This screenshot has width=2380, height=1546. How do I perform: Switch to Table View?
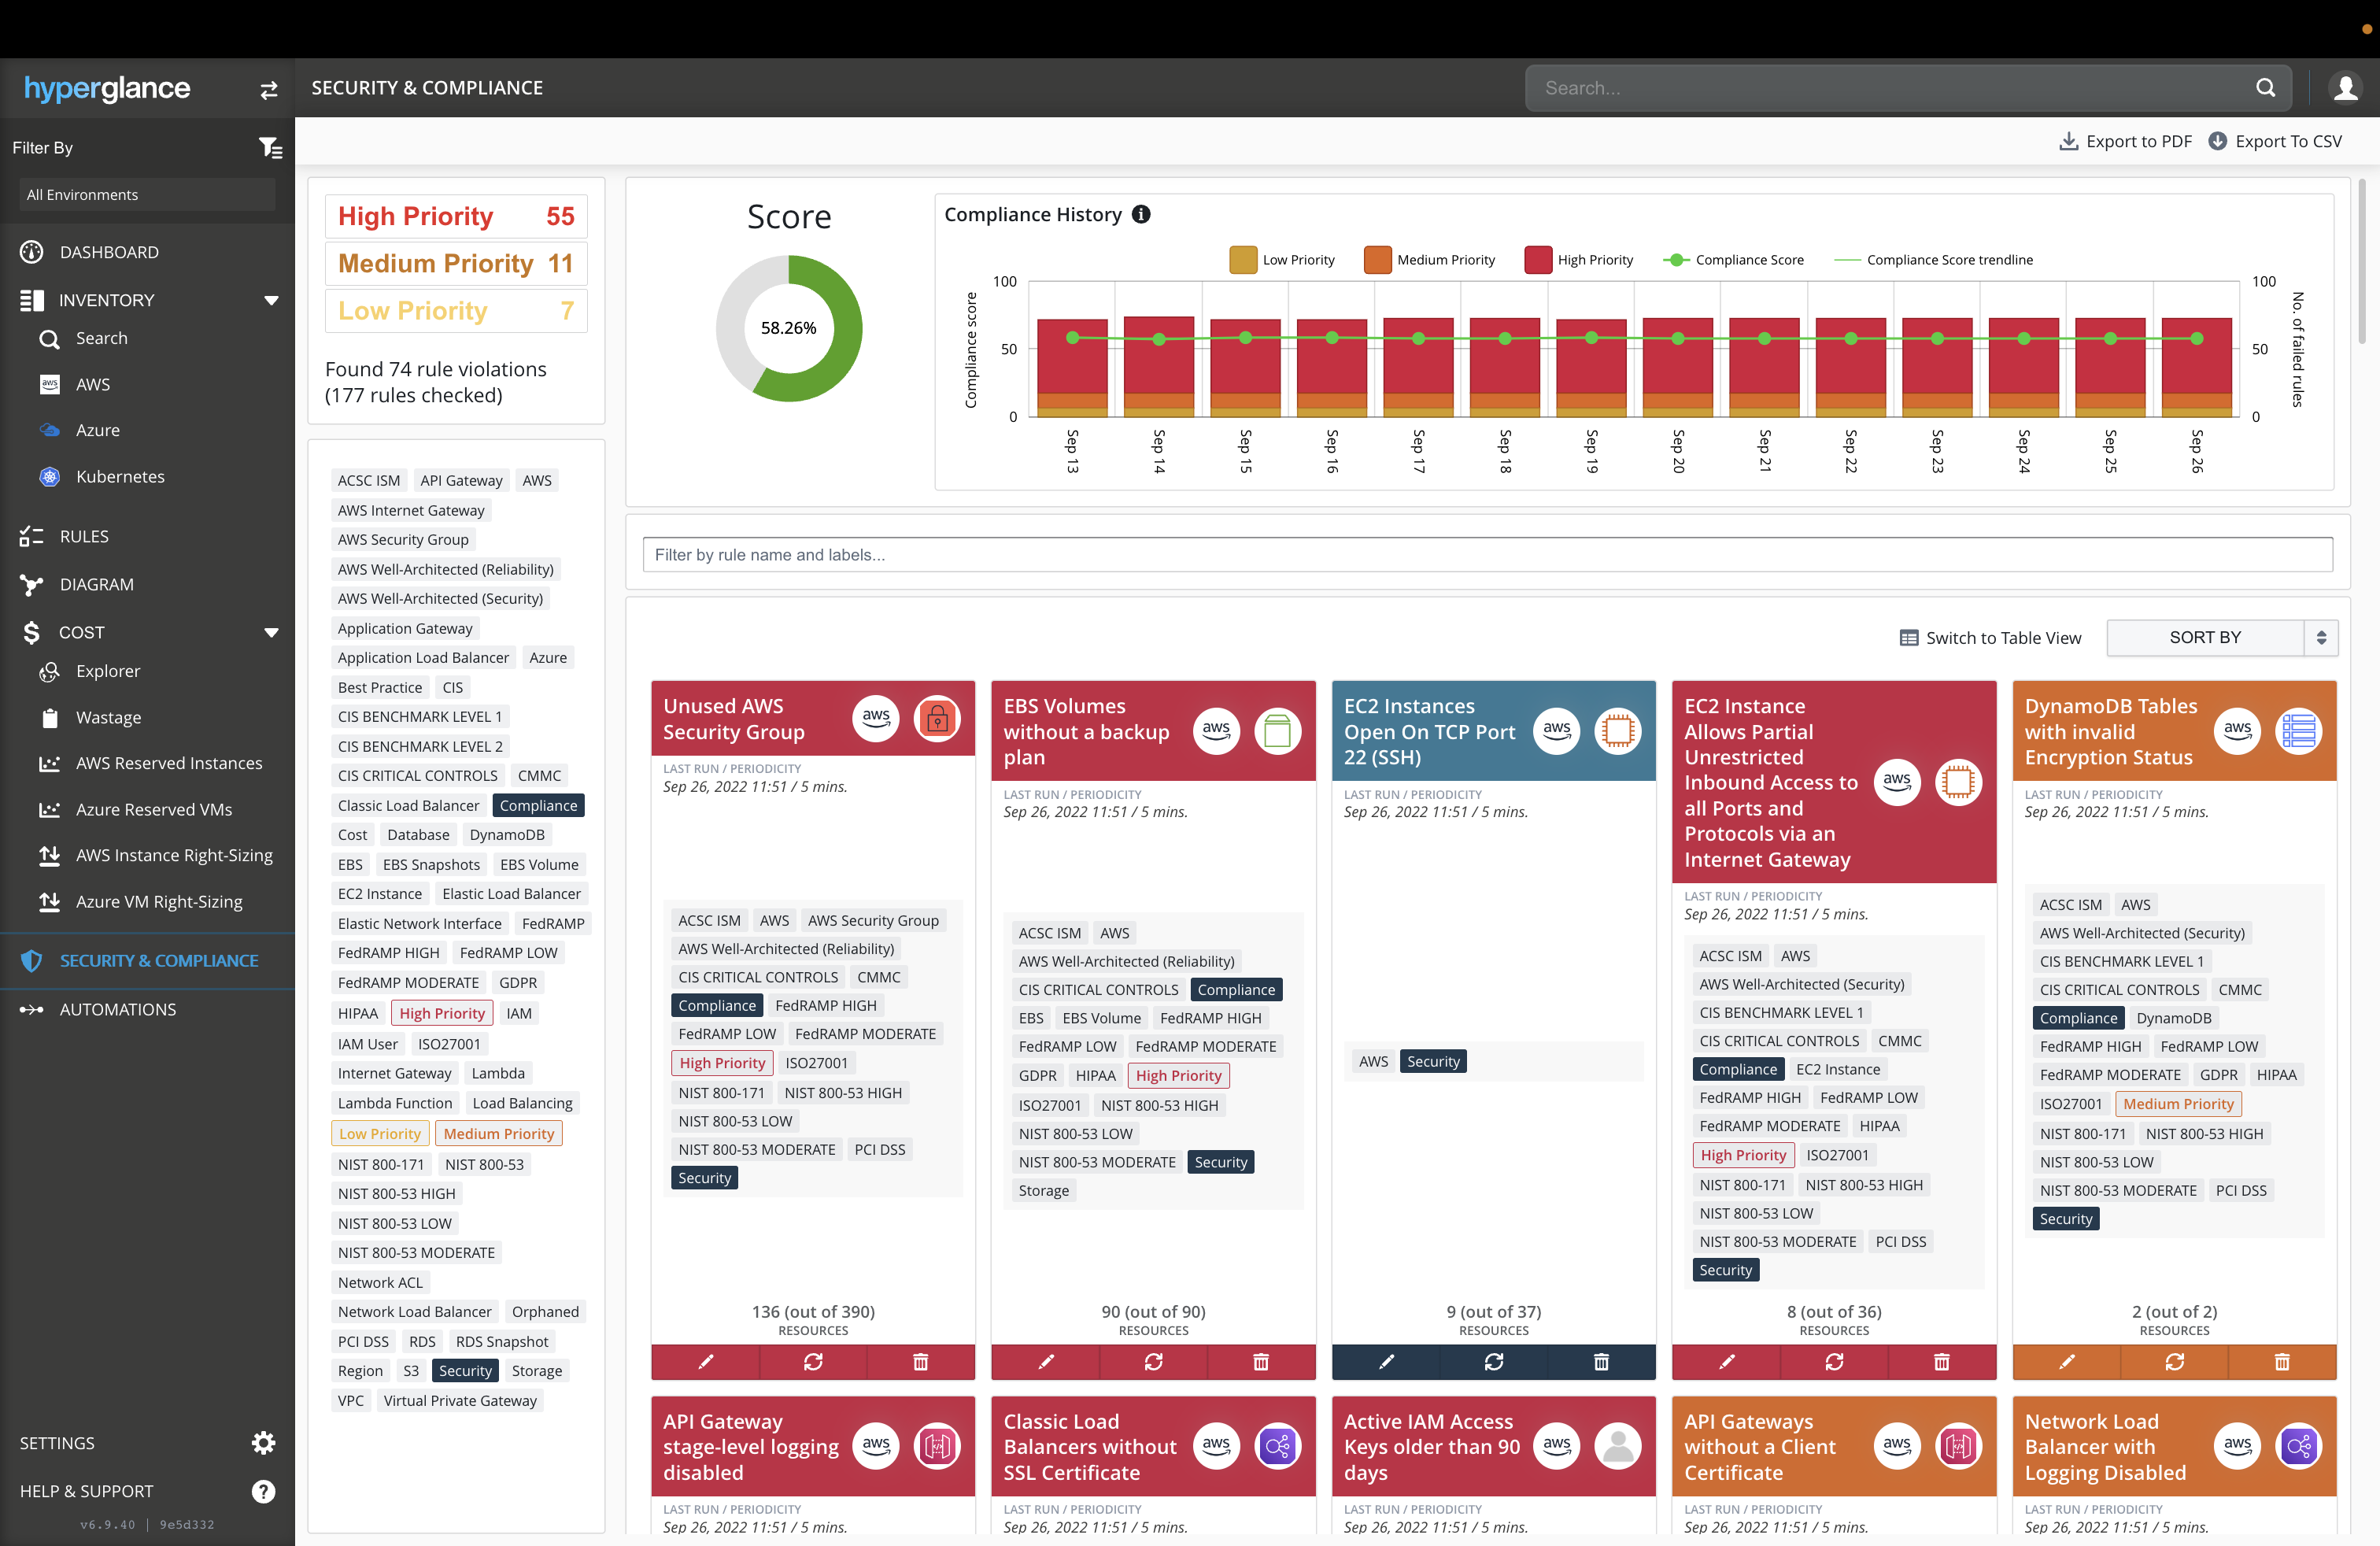point(1990,637)
